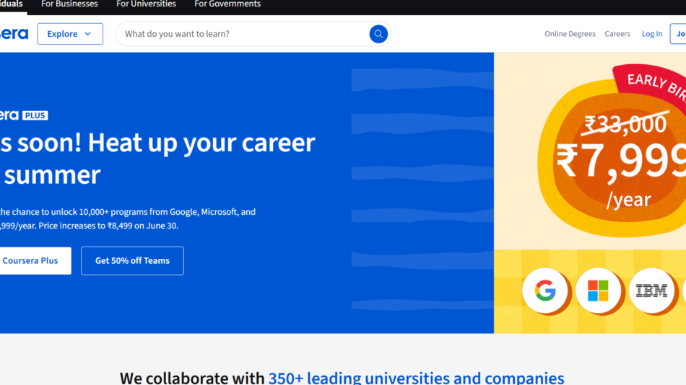686x385 pixels.
Task: Click the Coursera Plus white button
Action: 35,261
